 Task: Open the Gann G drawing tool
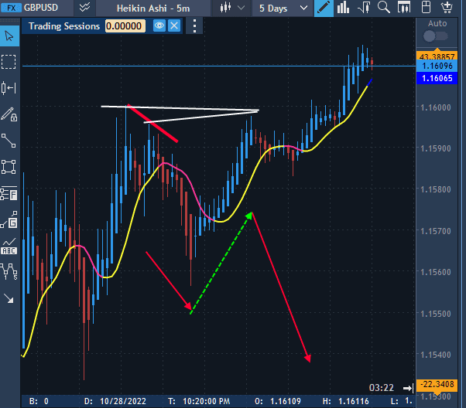tap(9, 219)
